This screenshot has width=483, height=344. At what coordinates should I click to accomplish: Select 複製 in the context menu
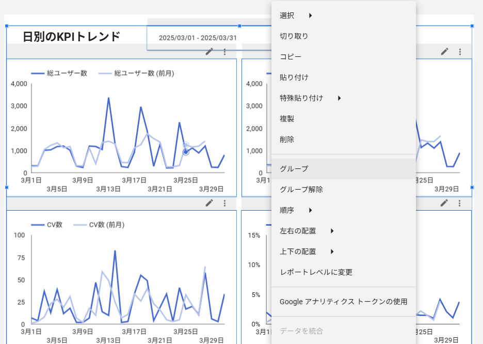coord(287,119)
